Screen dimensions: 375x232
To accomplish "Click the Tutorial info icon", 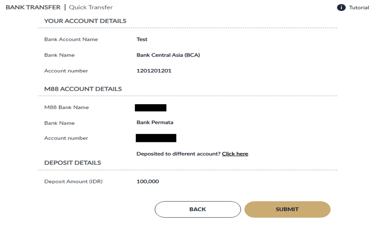I will click(x=341, y=7).
